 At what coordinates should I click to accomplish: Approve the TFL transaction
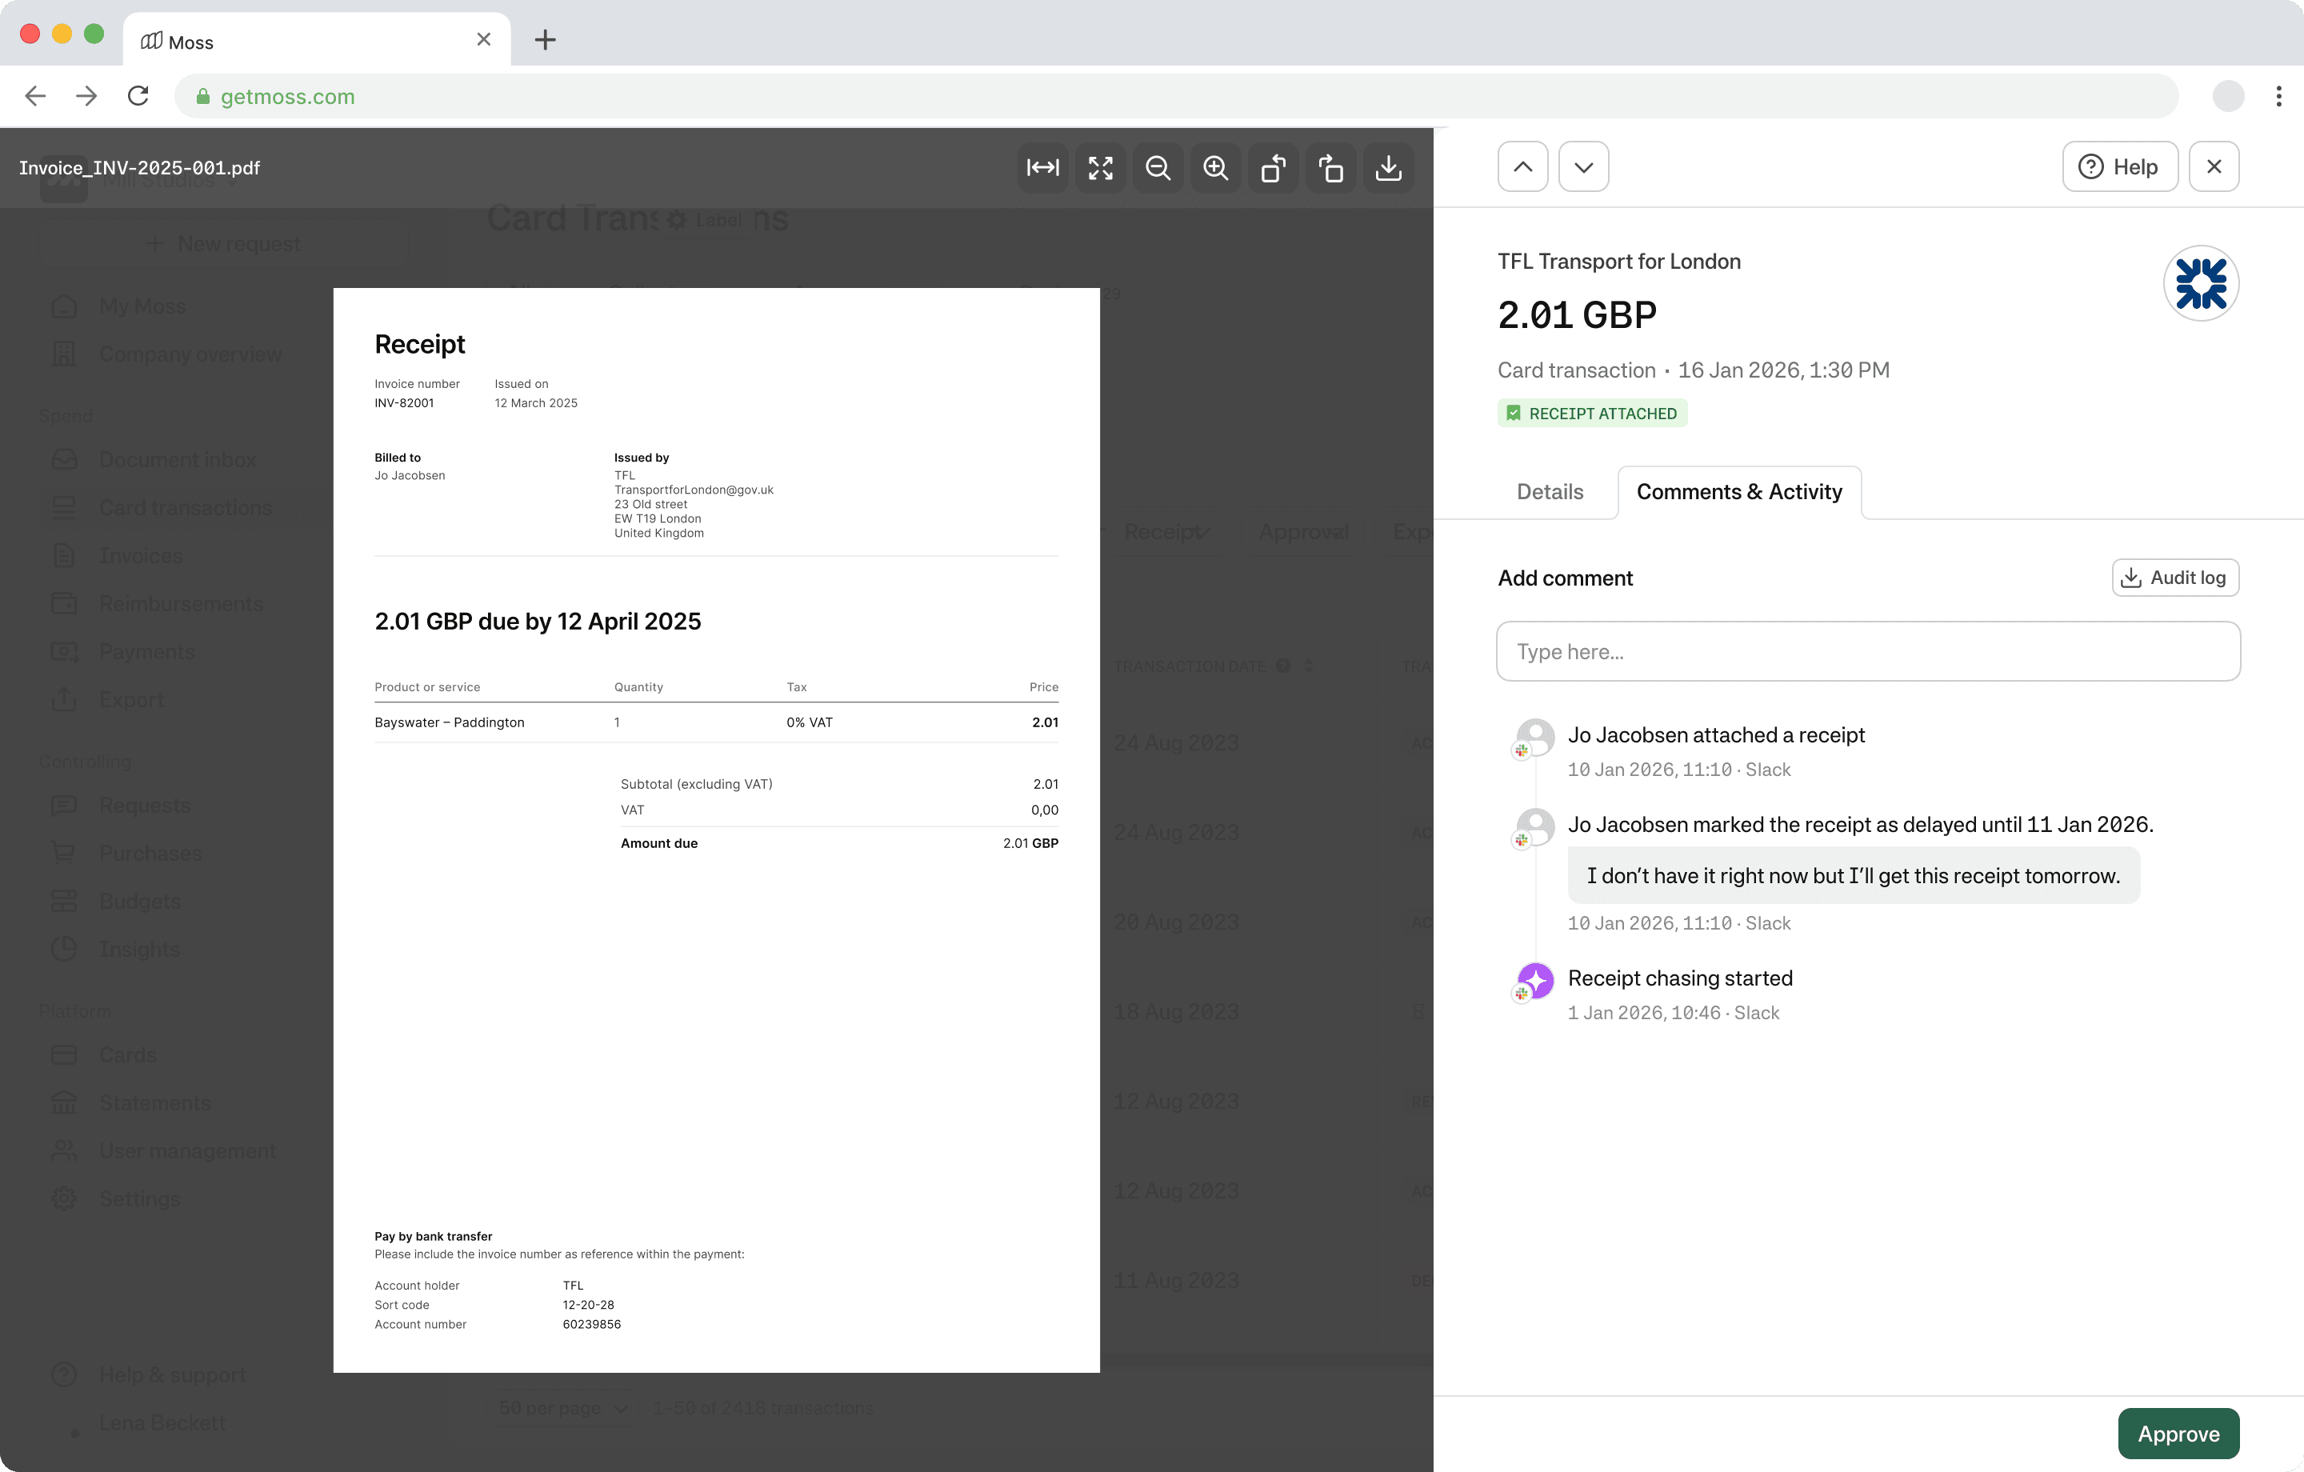[x=2178, y=1433]
